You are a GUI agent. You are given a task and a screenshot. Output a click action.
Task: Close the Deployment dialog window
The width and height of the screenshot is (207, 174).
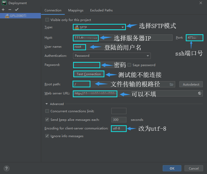coord(201,3)
